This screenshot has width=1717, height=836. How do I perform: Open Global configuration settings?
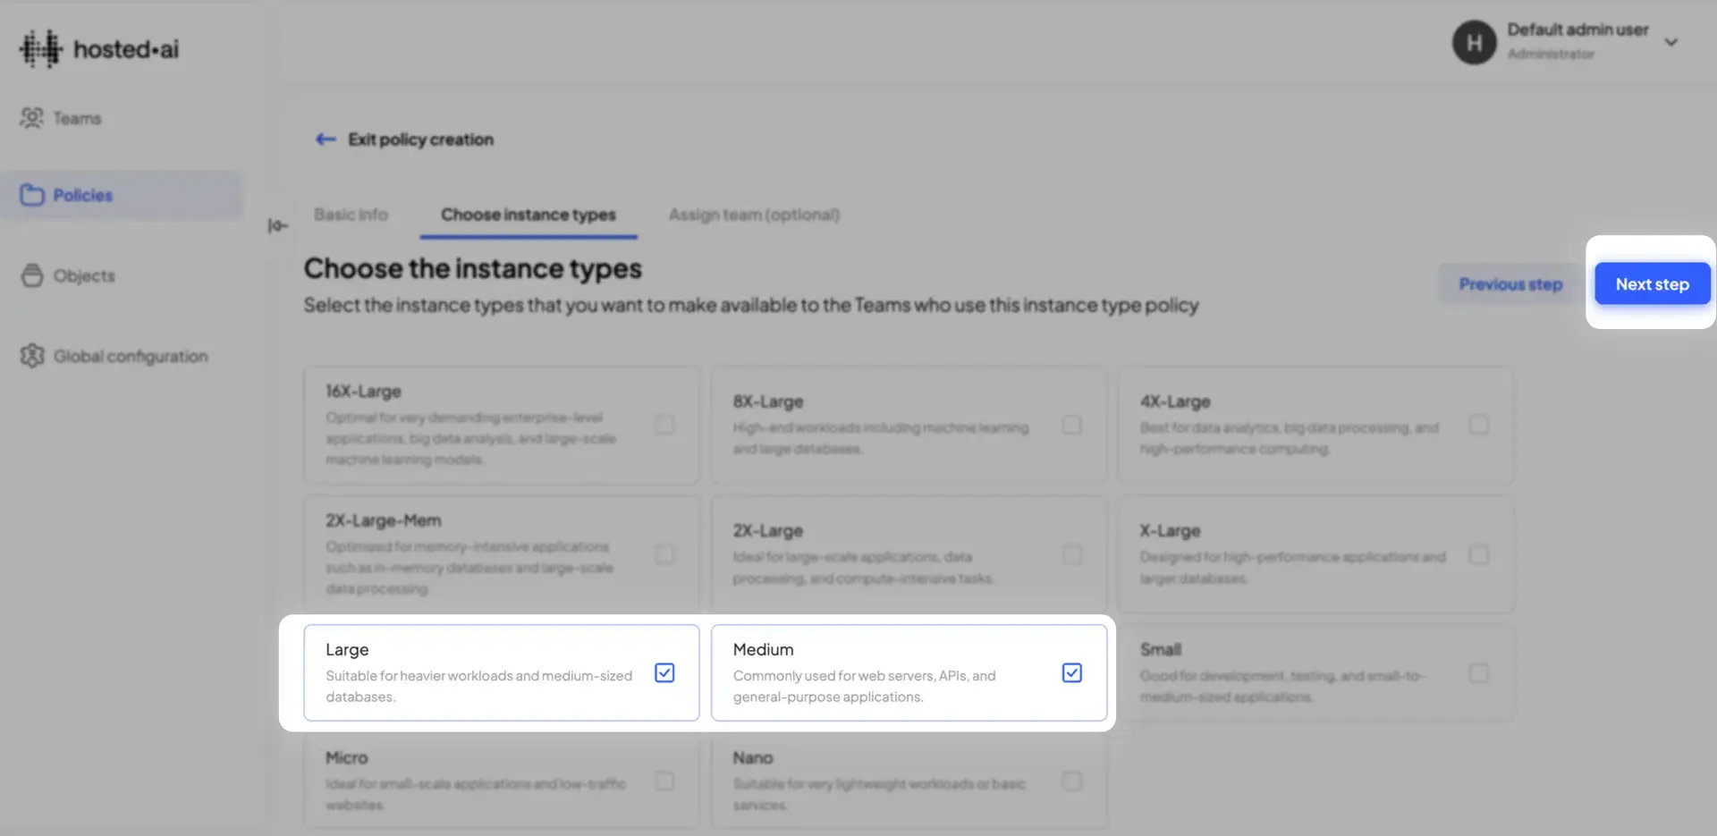pos(130,355)
